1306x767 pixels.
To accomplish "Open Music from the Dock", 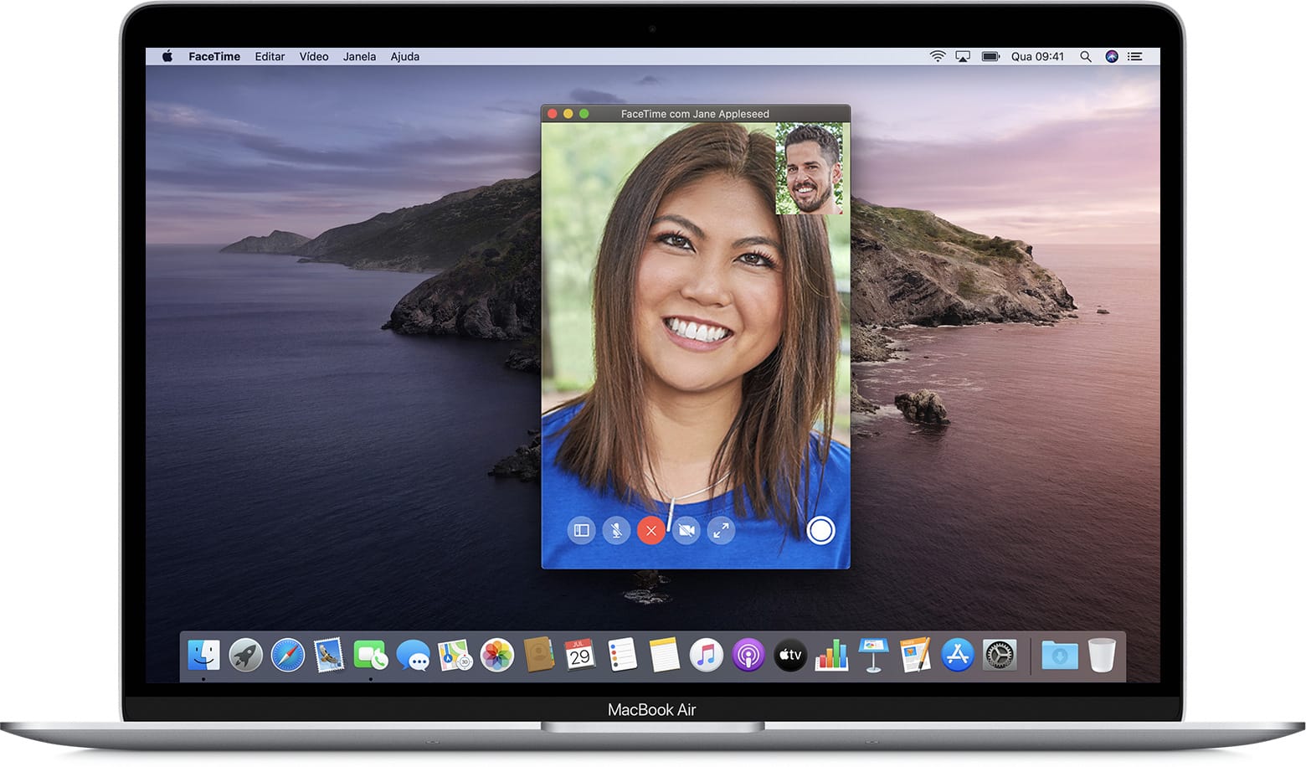I will coord(706,655).
